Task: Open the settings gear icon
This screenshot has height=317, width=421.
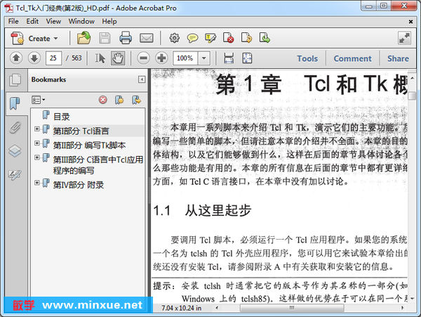Action: (x=175, y=38)
